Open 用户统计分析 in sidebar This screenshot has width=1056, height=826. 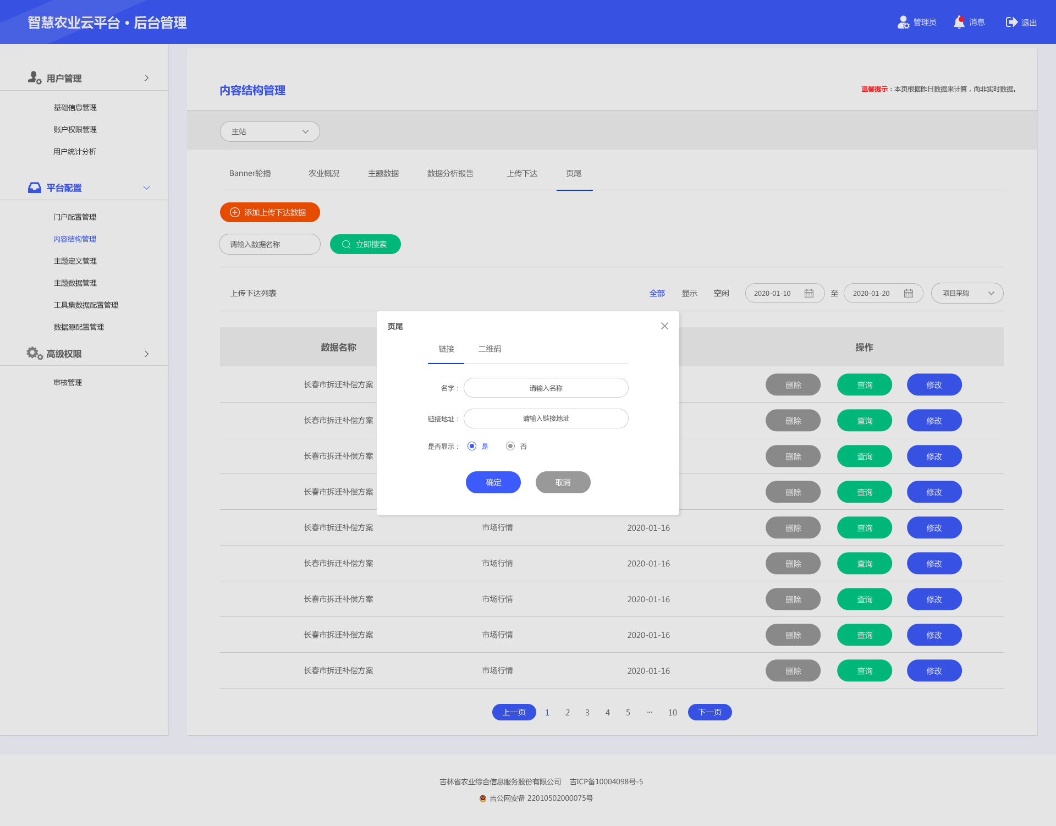(75, 151)
